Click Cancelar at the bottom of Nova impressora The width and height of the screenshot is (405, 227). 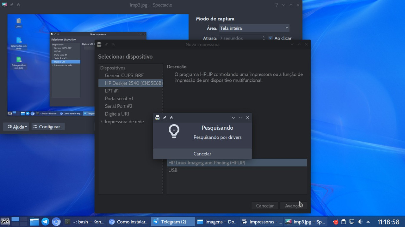coord(265,206)
